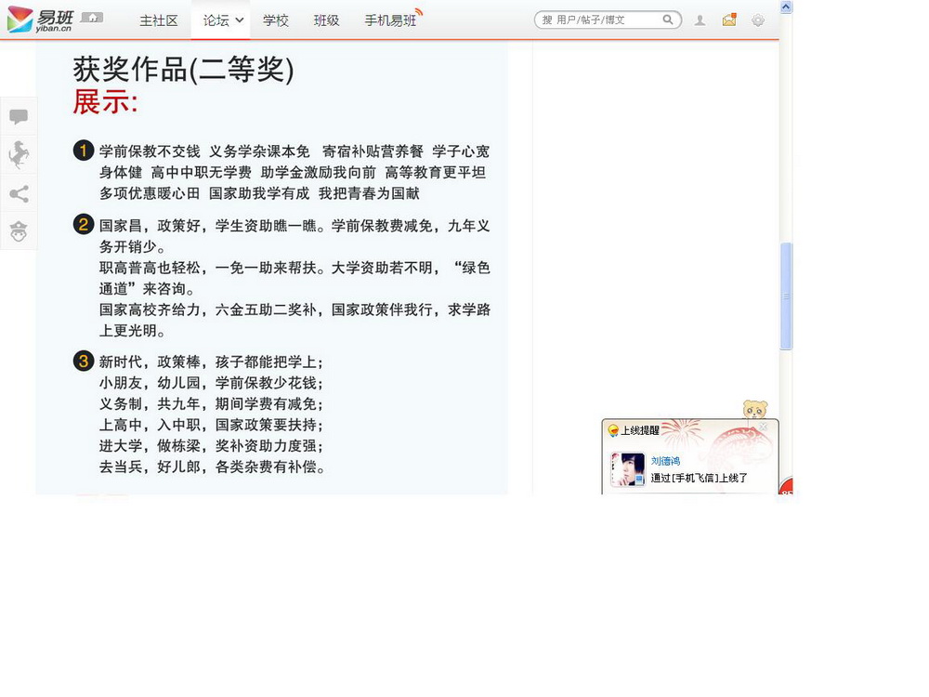Image resolution: width=929 pixels, height=697 pixels.
Task: Click the home icon beside Yiban logo
Action: coord(91,18)
